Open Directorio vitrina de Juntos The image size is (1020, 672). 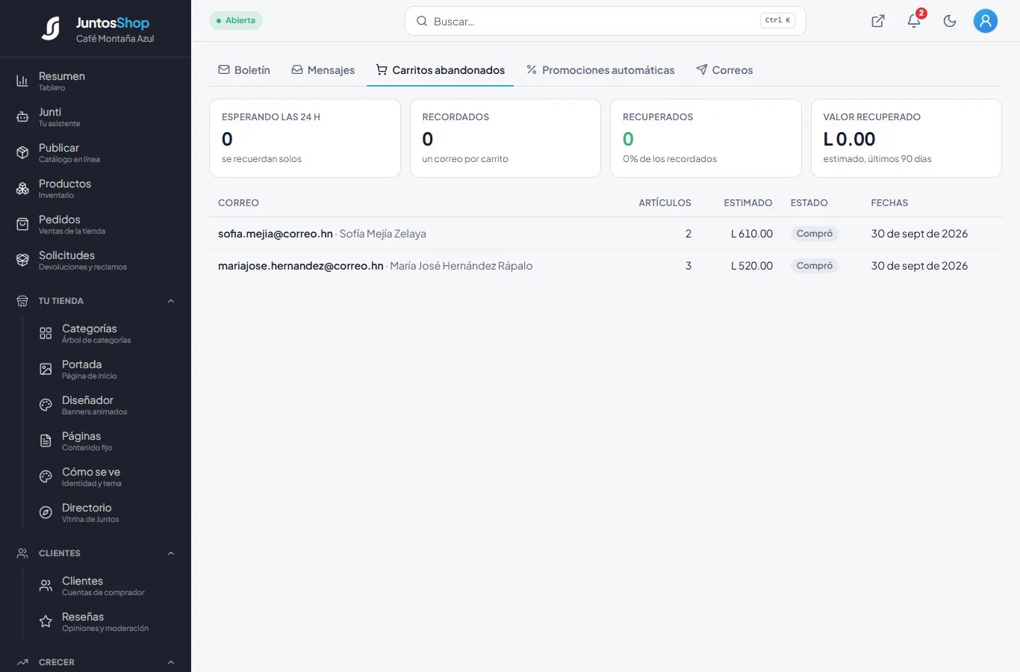107,513
